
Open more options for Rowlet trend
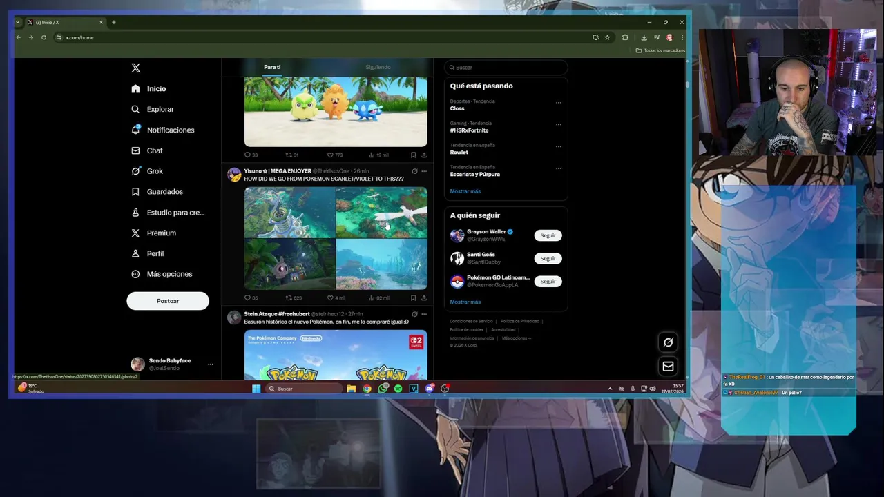pos(559,147)
